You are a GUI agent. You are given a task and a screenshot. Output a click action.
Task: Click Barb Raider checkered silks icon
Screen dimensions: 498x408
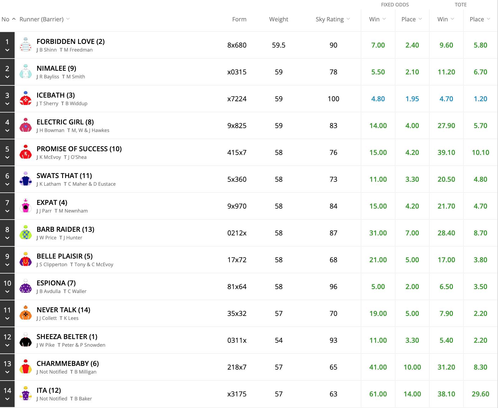[26, 233]
